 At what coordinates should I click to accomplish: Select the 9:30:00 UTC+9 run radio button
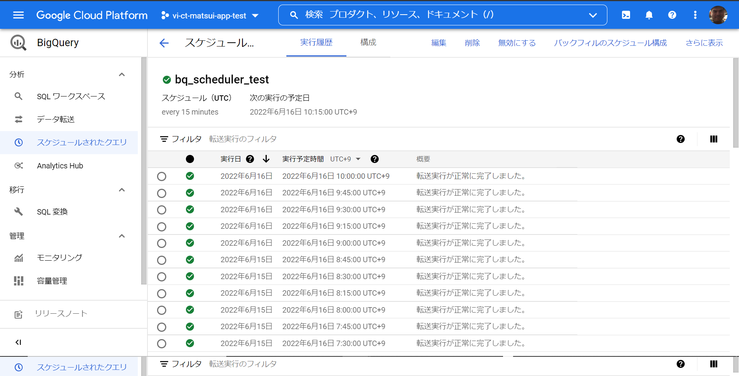(162, 210)
